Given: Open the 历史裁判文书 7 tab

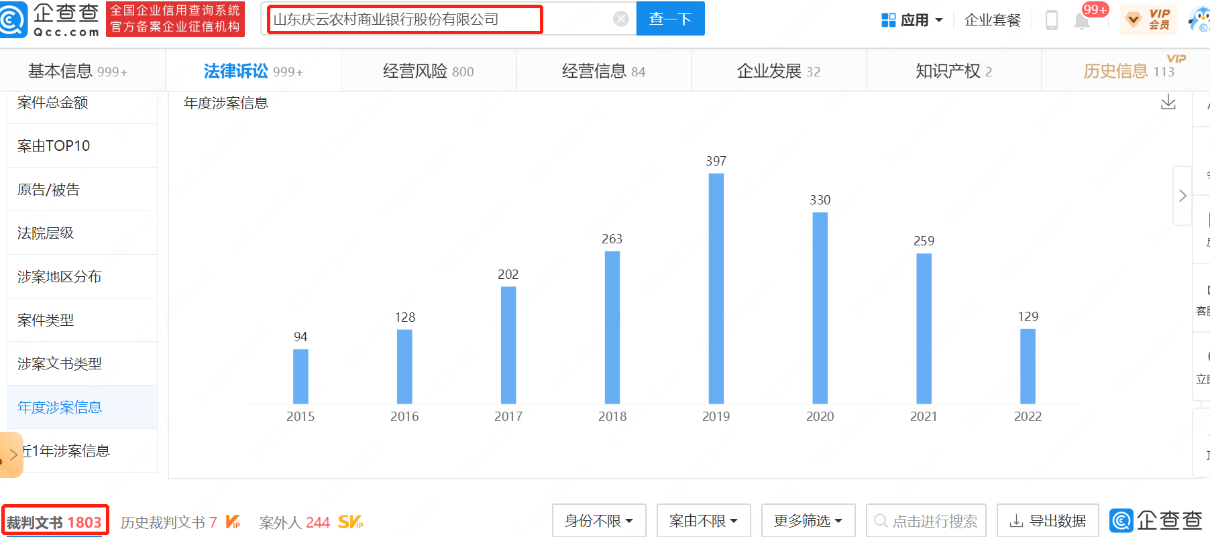Looking at the screenshot, I should (168, 522).
